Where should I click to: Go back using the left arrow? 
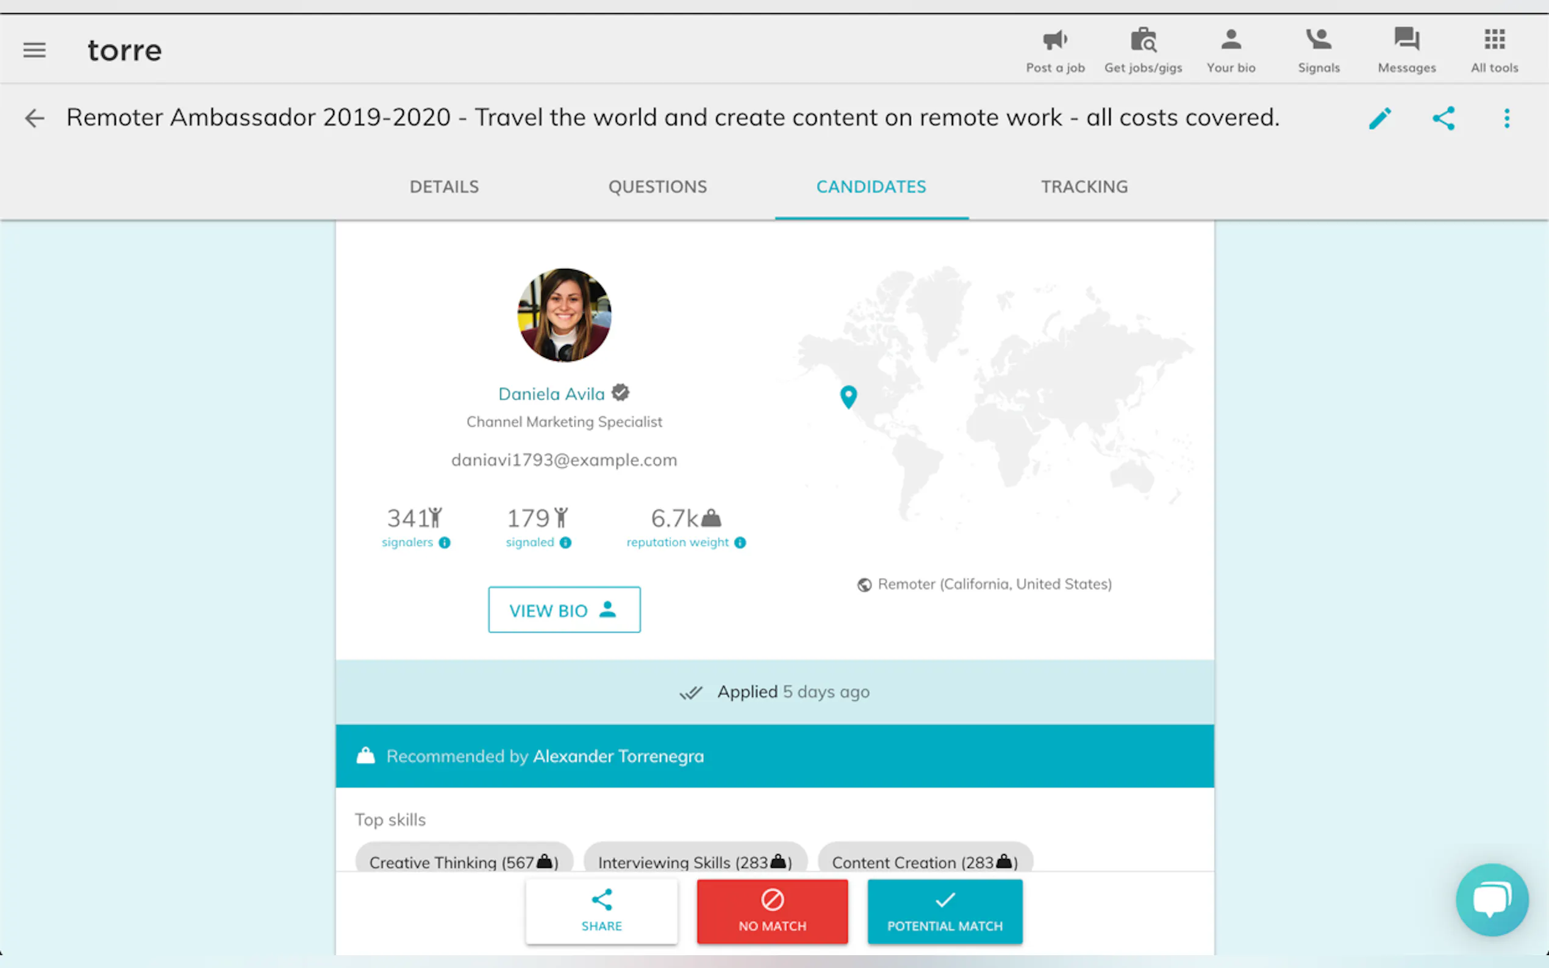pos(35,118)
